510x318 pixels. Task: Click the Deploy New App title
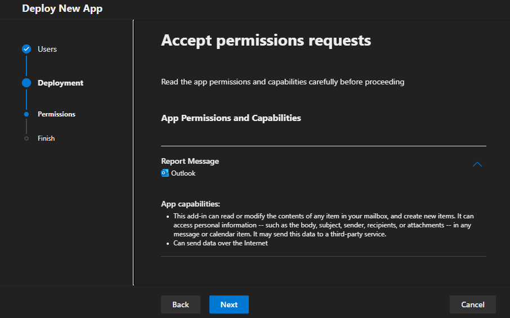tap(62, 8)
